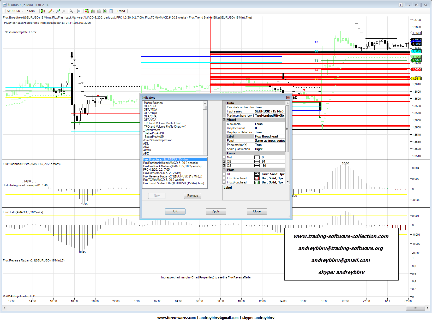Open the chart Properties icon
432x322 pixels.
point(111,11)
